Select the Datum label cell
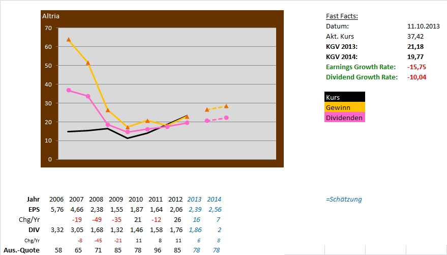 click(337, 26)
